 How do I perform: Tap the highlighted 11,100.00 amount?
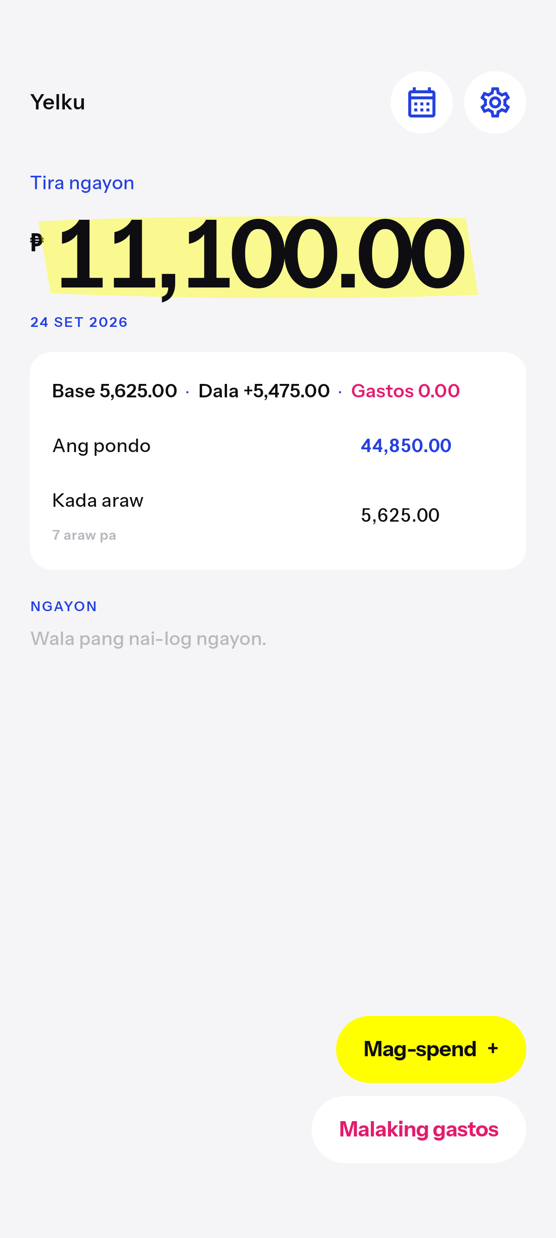261,255
